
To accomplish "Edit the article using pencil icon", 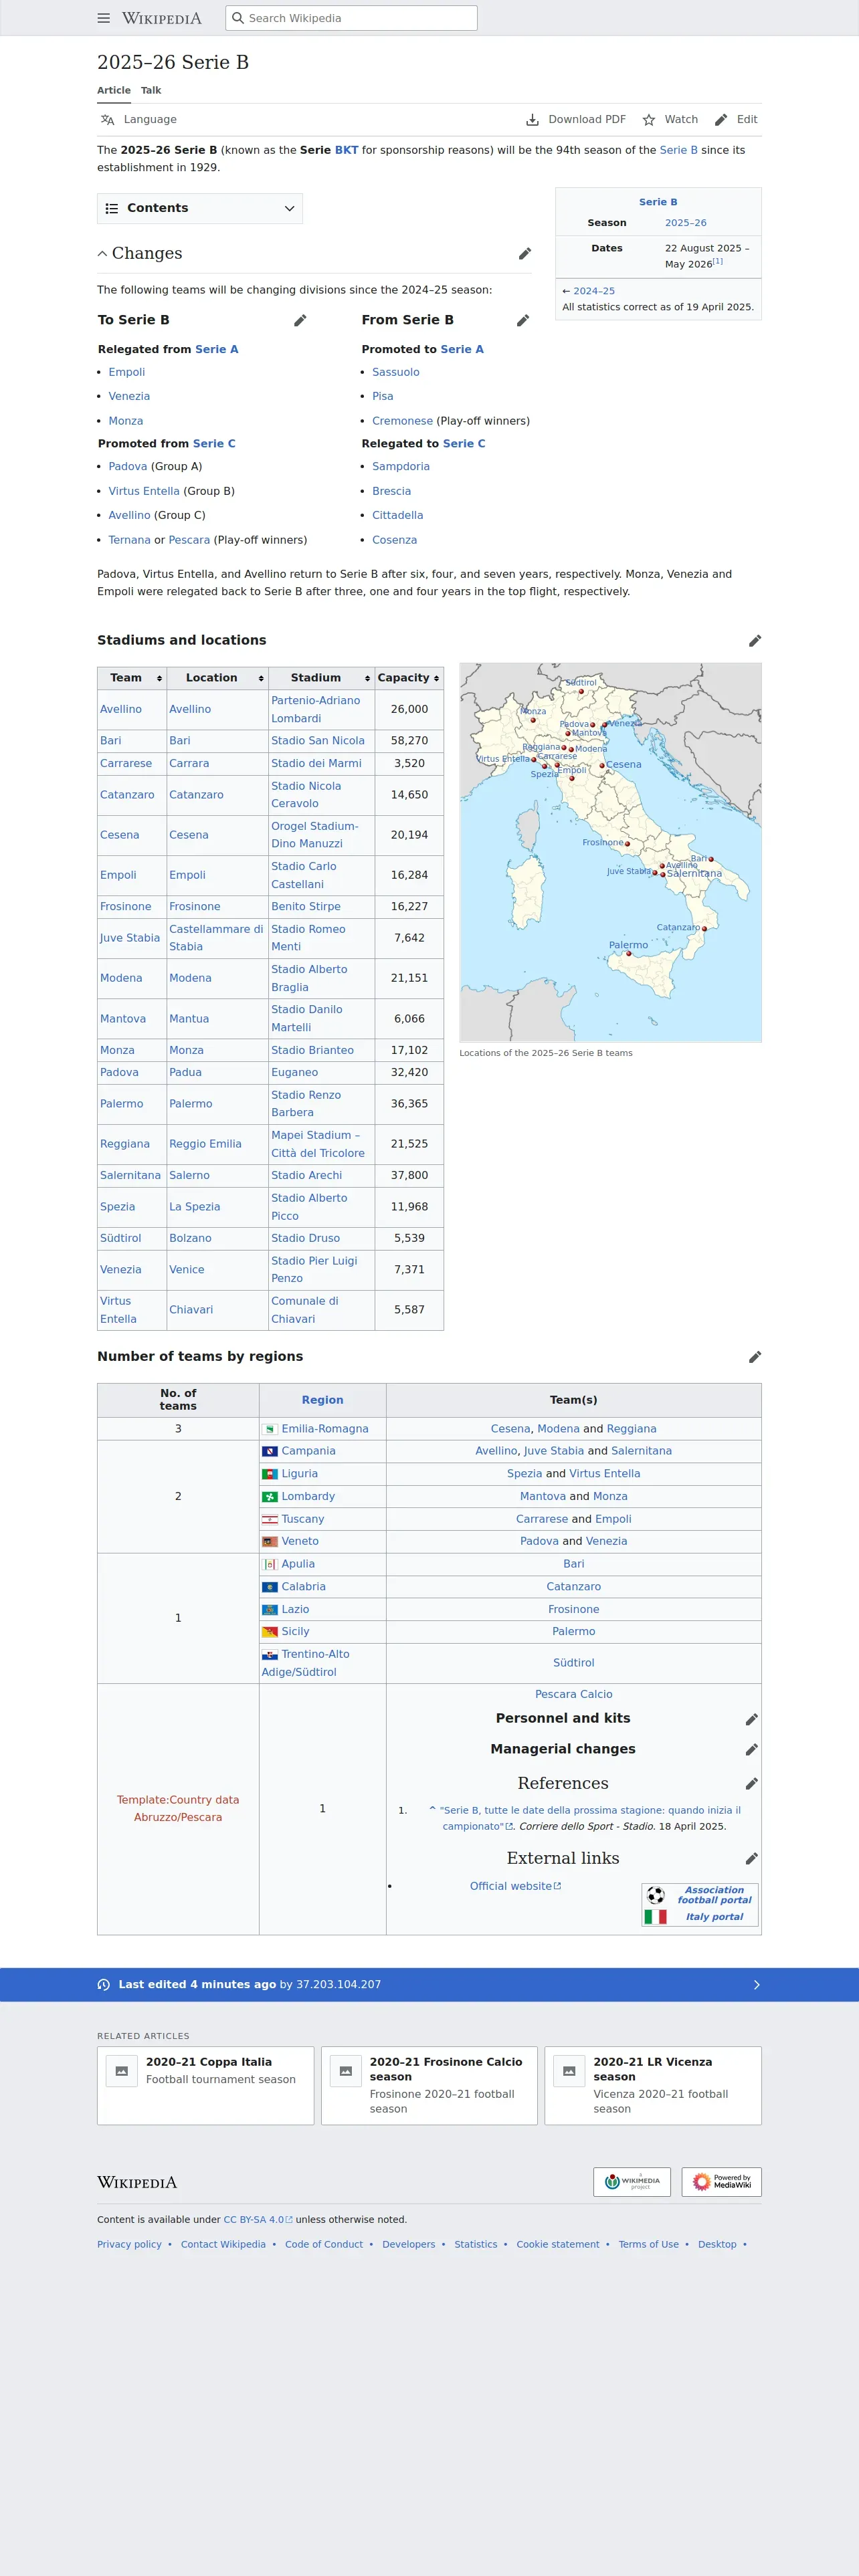I will [736, 120].
